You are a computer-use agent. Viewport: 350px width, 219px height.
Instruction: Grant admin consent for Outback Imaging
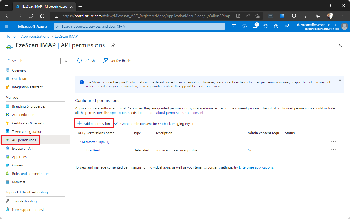pos(155,124)
